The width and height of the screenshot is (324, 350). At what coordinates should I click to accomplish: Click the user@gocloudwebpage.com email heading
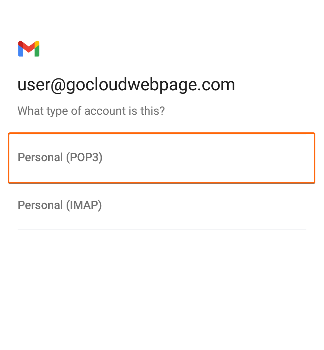point(126,85)
